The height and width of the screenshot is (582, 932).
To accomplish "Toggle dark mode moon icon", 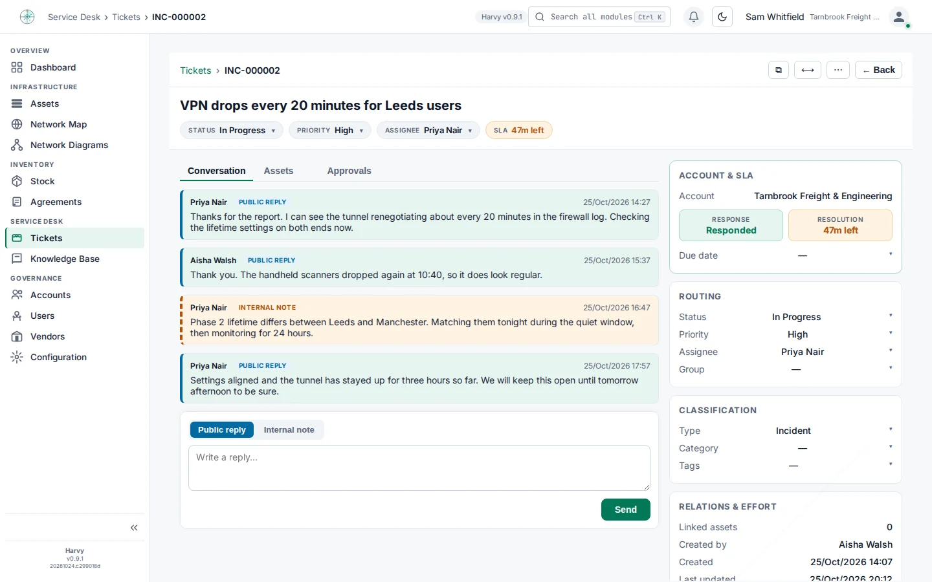I will [722, 17].
